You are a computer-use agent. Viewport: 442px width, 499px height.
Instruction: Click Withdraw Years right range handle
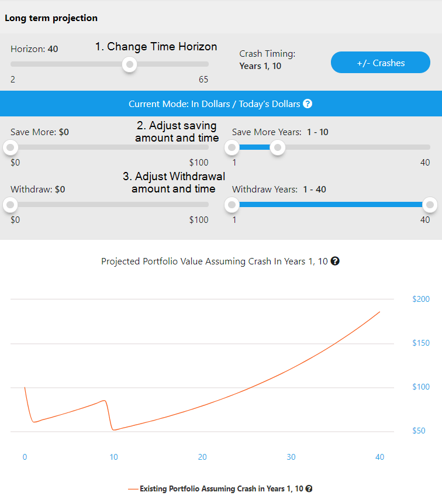point(430,205)
